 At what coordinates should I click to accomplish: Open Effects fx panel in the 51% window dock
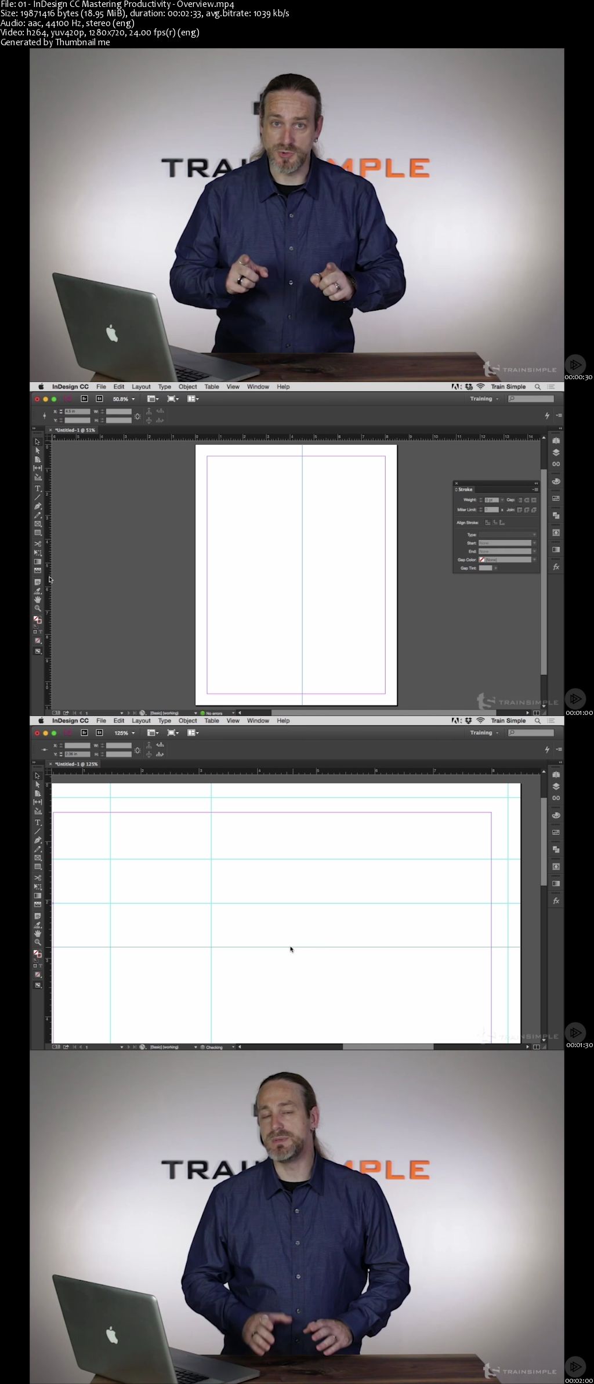pyautogui.click(x=556, y=566)
